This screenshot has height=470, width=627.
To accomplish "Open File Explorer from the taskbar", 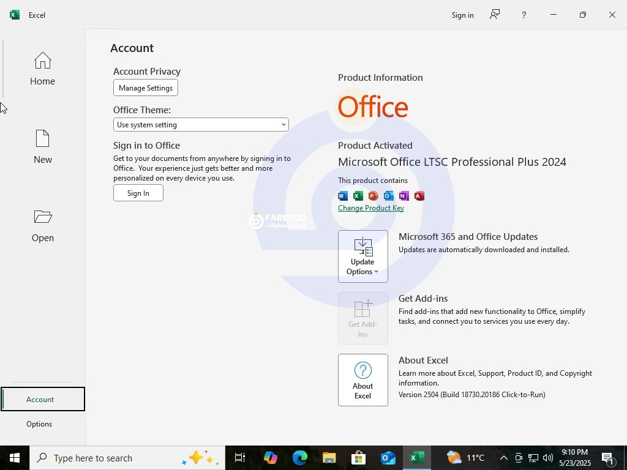I will (x=329, y=458).
